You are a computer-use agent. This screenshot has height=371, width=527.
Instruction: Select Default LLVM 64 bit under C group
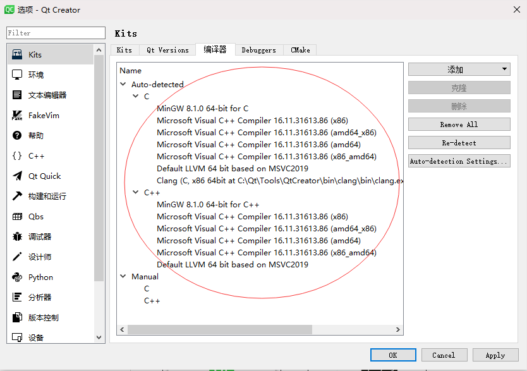point(233,168)
